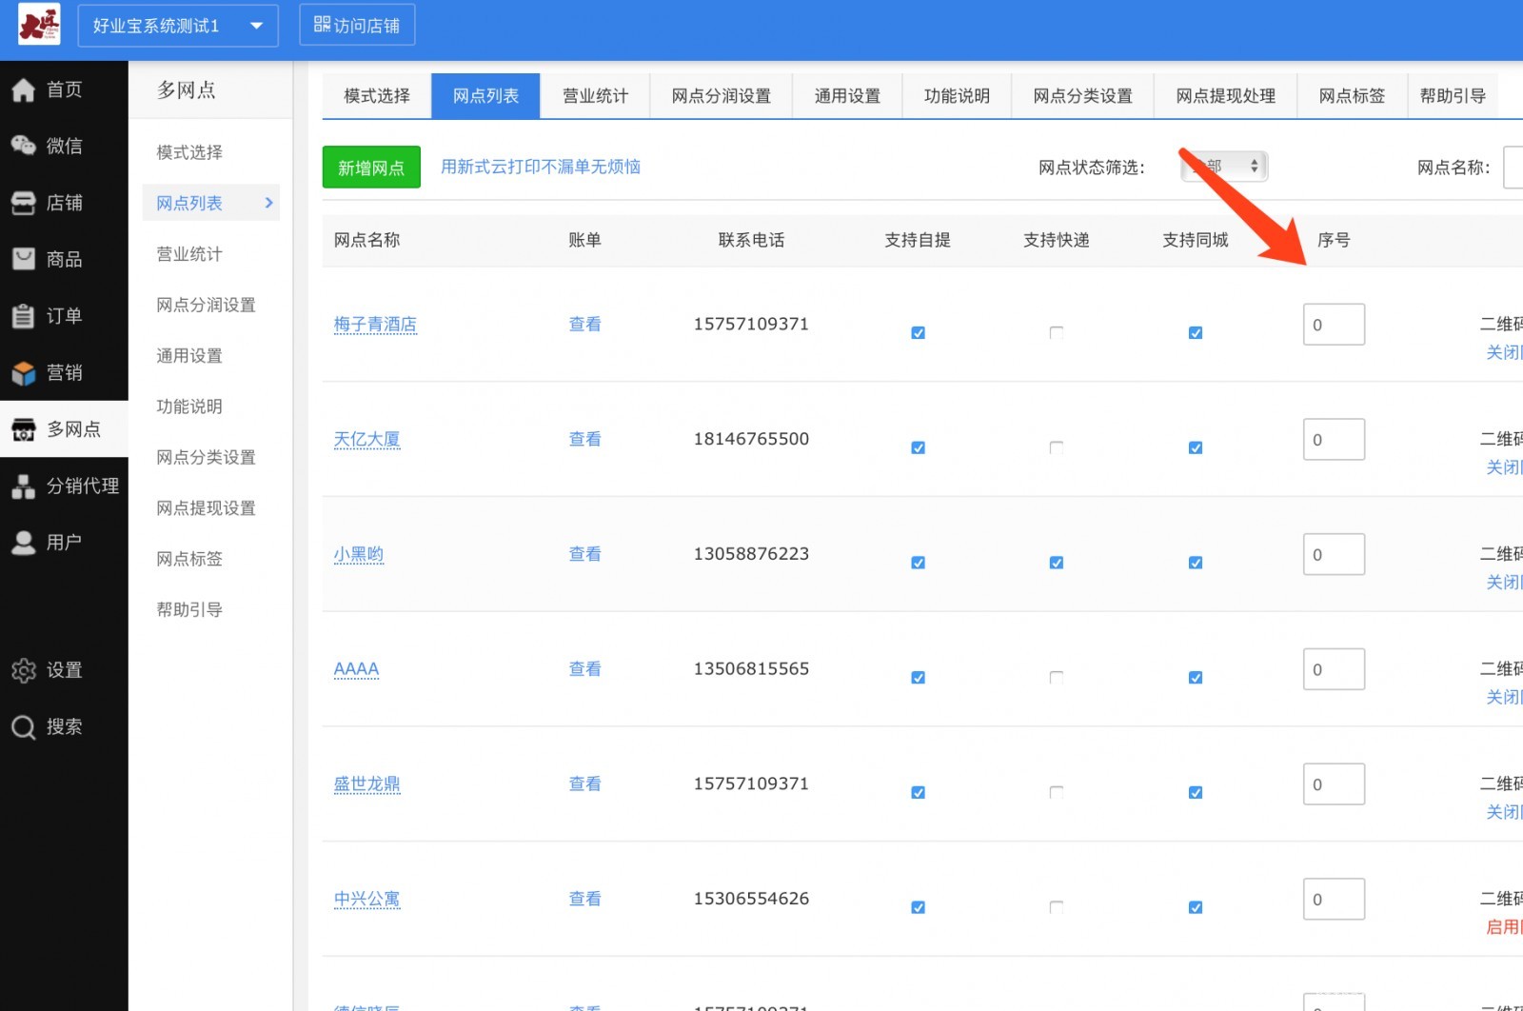Open the 用新式云打印不漏单无烦恼 link
The image size is (1523, 1011).
[541, 167]
